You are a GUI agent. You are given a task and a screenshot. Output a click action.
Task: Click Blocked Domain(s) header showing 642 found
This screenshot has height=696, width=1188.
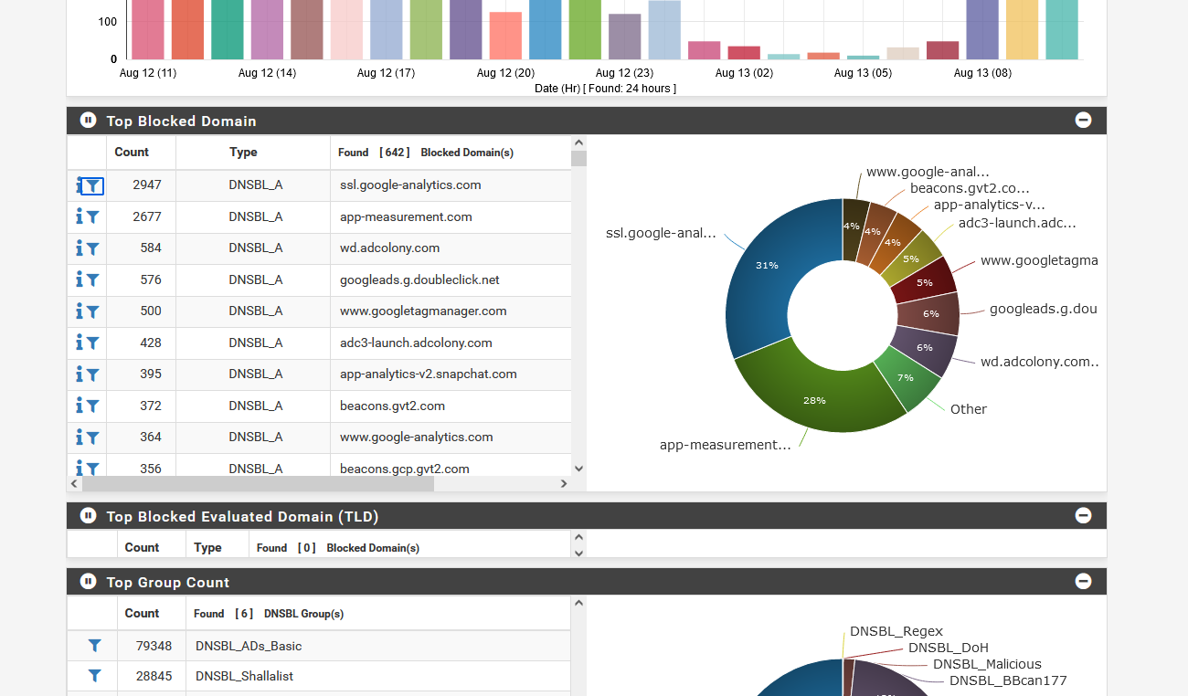(x=426, y=153)
